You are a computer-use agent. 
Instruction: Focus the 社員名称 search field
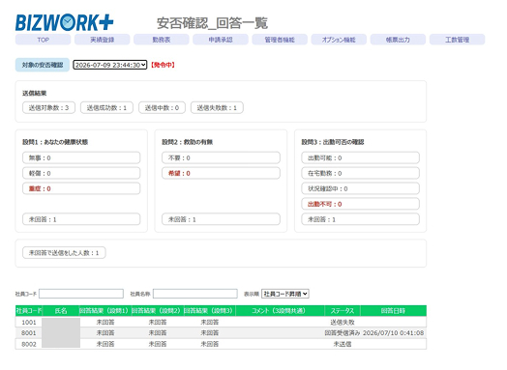coord(195,294)
